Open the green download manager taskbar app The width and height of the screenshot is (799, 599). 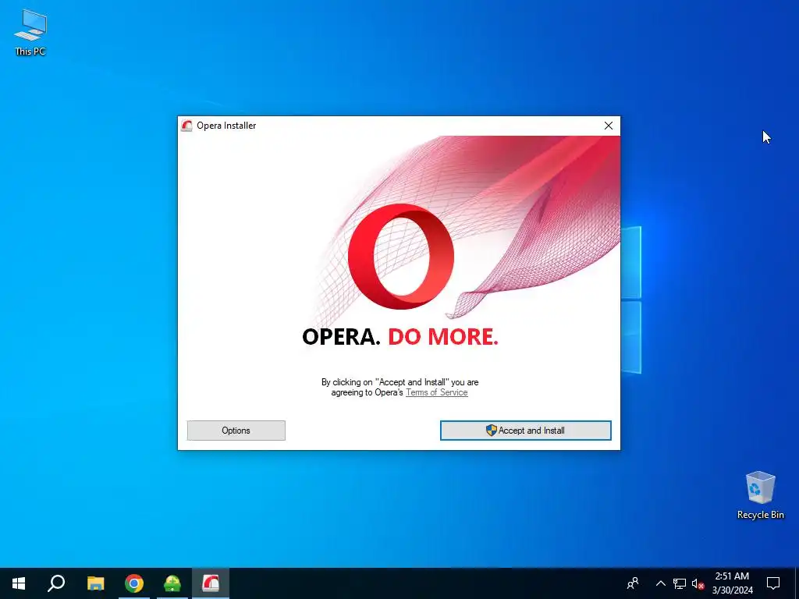point(172,583)
